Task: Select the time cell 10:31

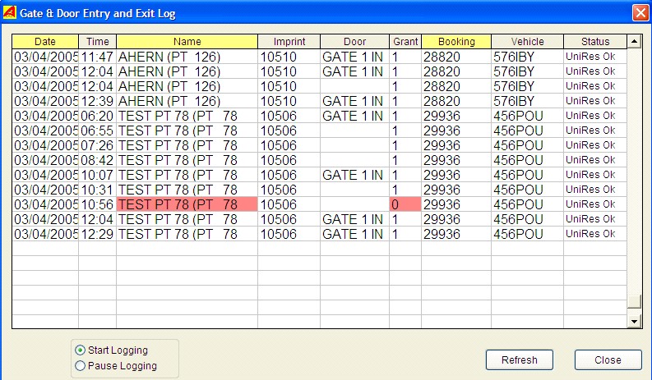Action: tap(97, 190)
